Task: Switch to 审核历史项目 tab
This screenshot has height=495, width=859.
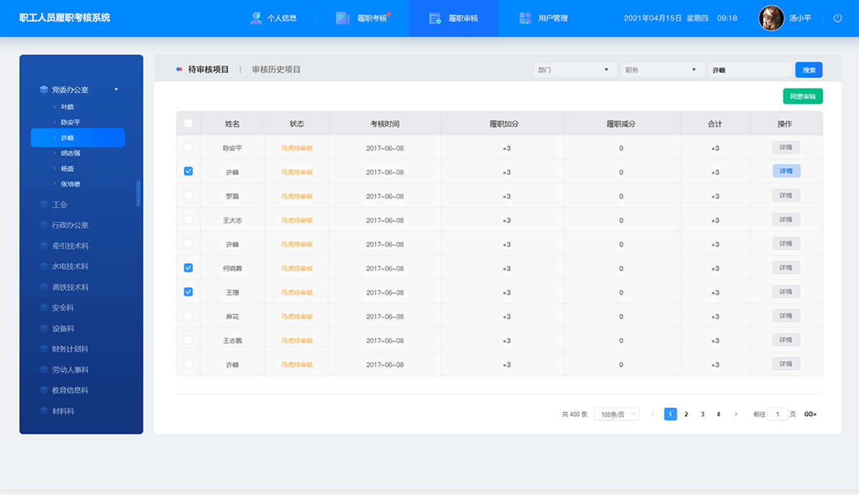Action: point(276,69)
